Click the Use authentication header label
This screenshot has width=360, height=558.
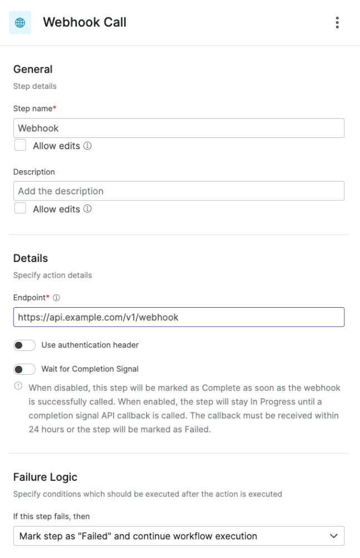90,345
